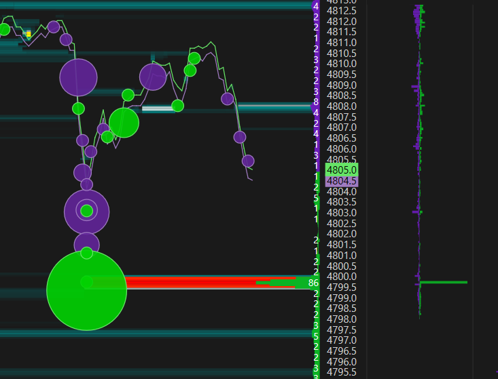Click price label 4797.5

click(342, 330)
